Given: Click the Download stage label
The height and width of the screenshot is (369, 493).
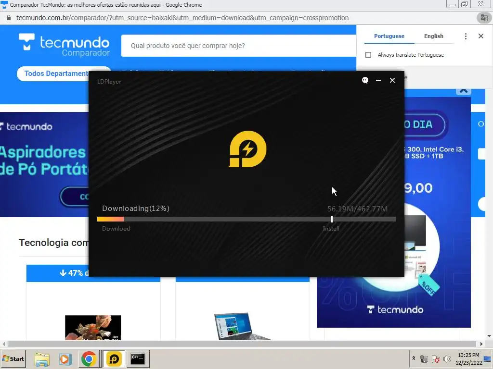Looking at the screenshot, I should [116, 228].
